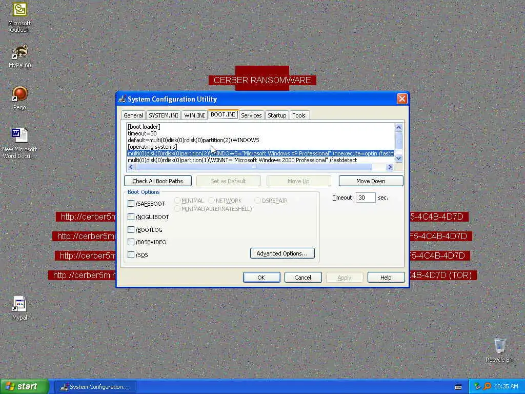Click the [boot loader] line
The image size is (525, 394).
point(144,127)
